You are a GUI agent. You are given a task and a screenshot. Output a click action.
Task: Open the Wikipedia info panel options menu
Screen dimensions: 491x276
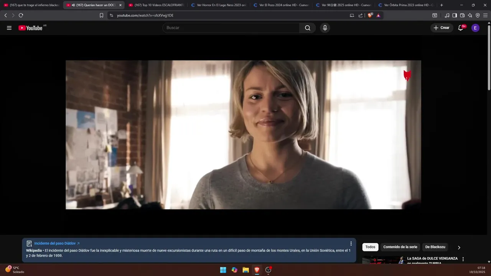[351, 243]
